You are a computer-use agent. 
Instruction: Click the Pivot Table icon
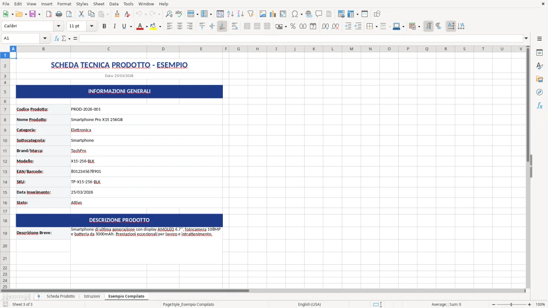(x=283, y=14)
